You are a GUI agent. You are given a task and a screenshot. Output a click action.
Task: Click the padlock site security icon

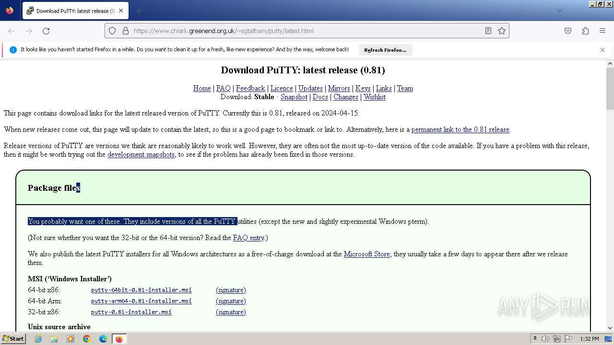(x=126, y=31)
